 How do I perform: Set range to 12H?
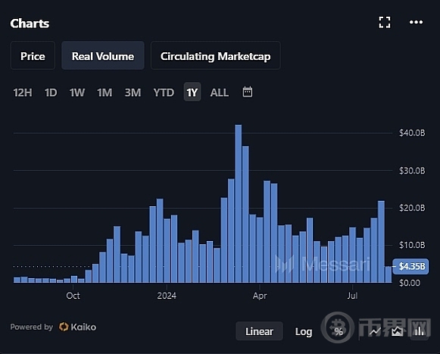pos(23,92)
